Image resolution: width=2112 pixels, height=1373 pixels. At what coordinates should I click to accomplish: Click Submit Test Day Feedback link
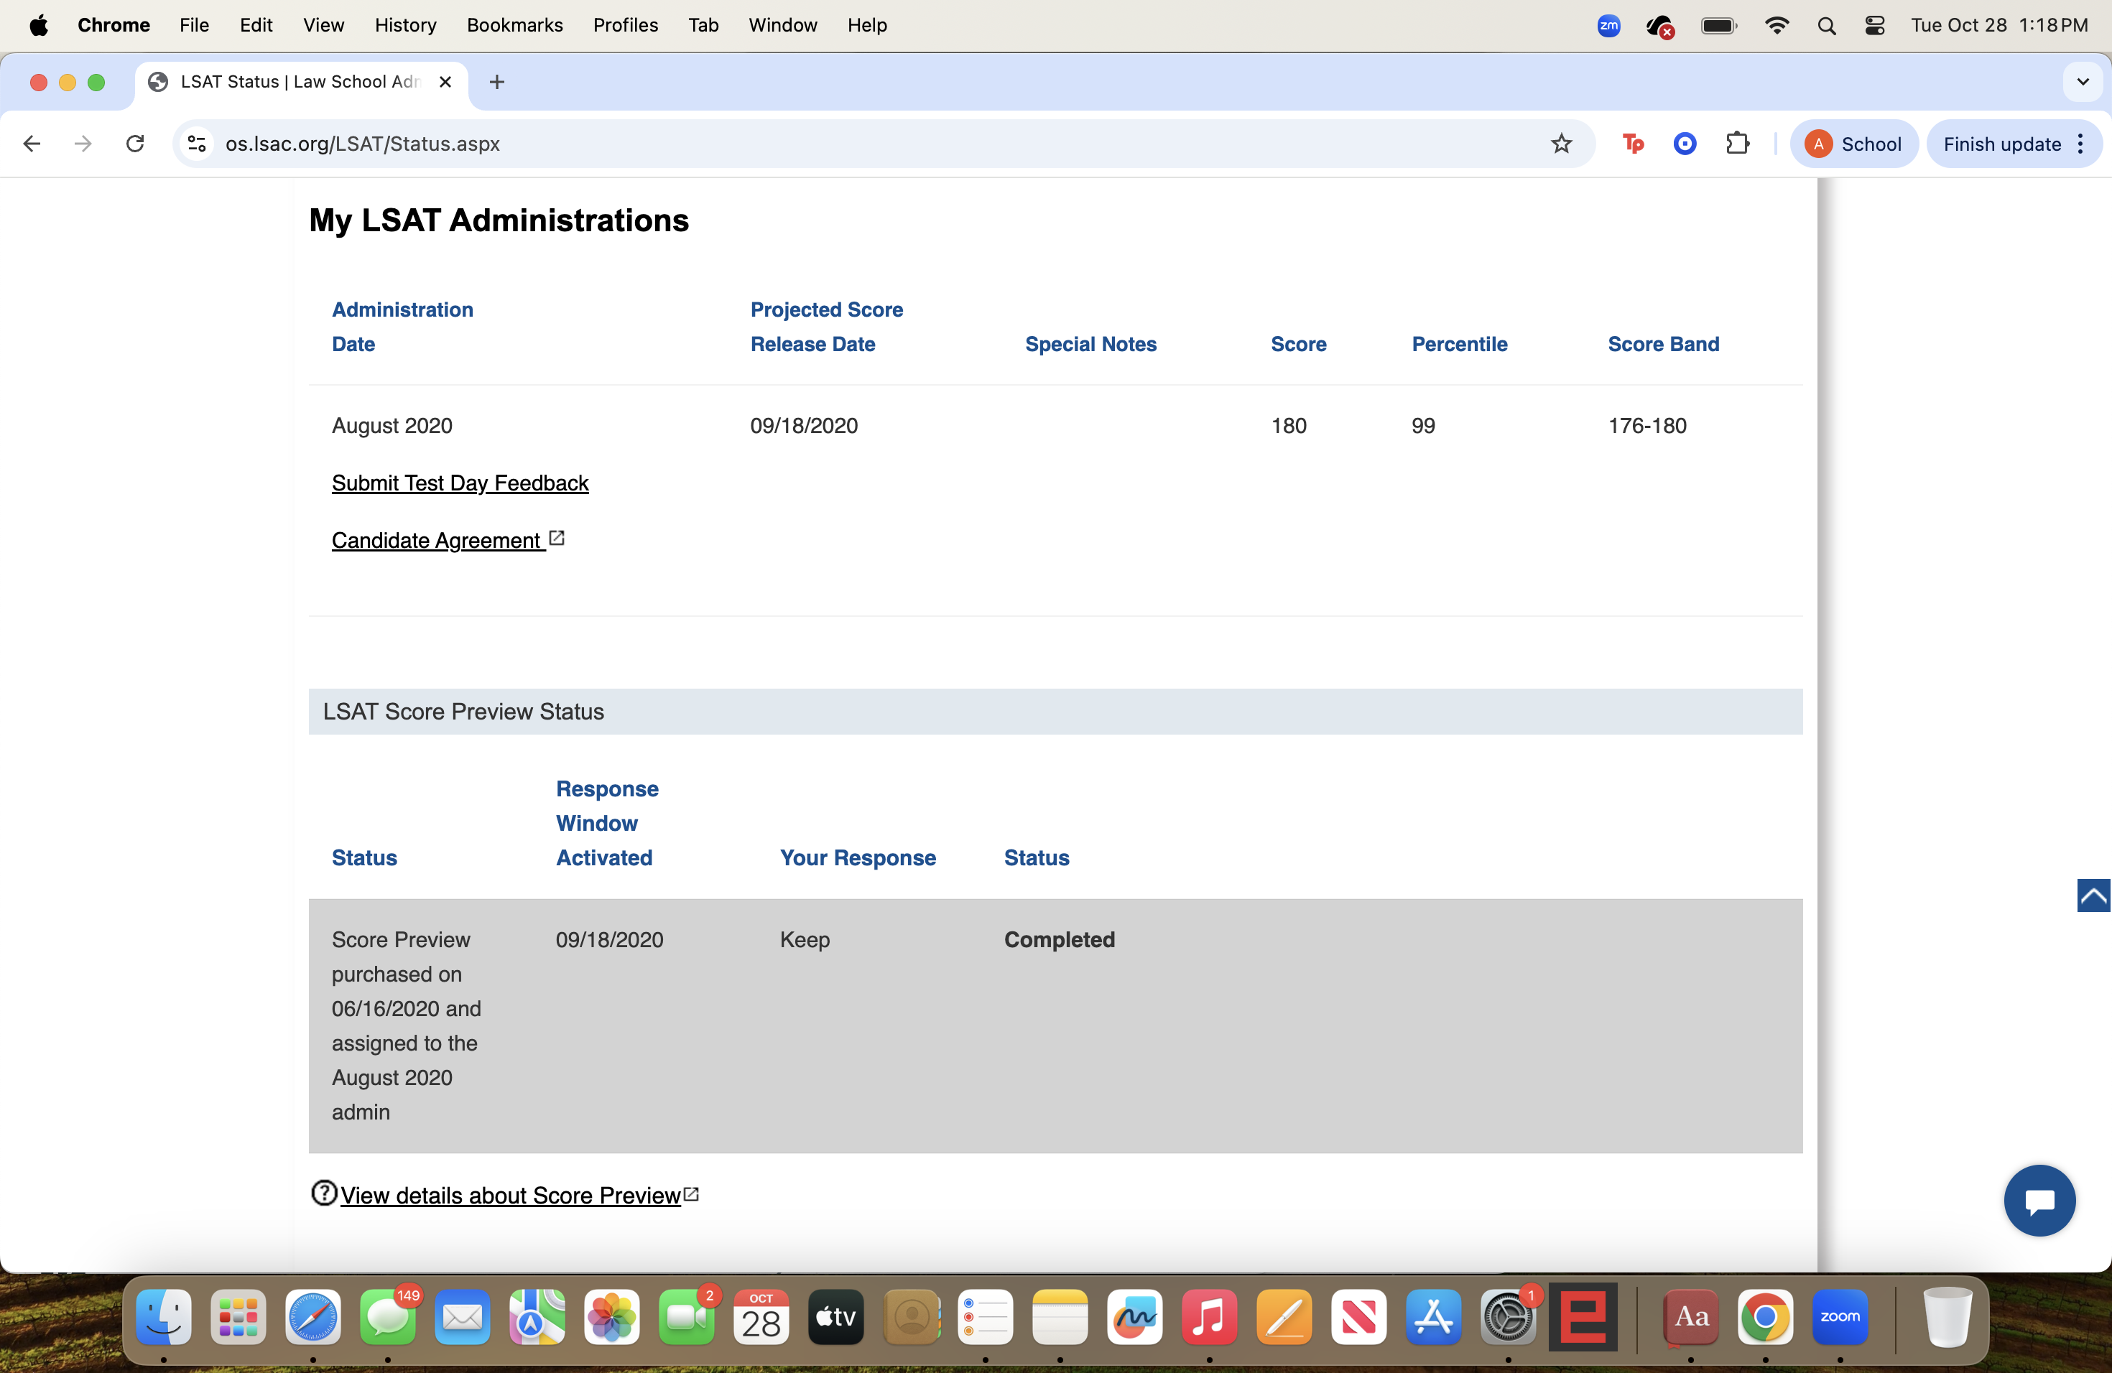460,483
